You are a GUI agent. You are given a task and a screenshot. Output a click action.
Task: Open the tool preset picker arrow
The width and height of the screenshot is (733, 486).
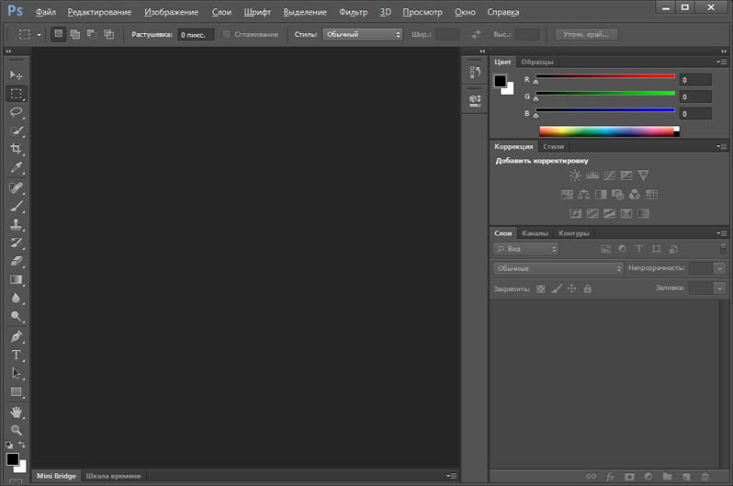(x=39, y=35)
